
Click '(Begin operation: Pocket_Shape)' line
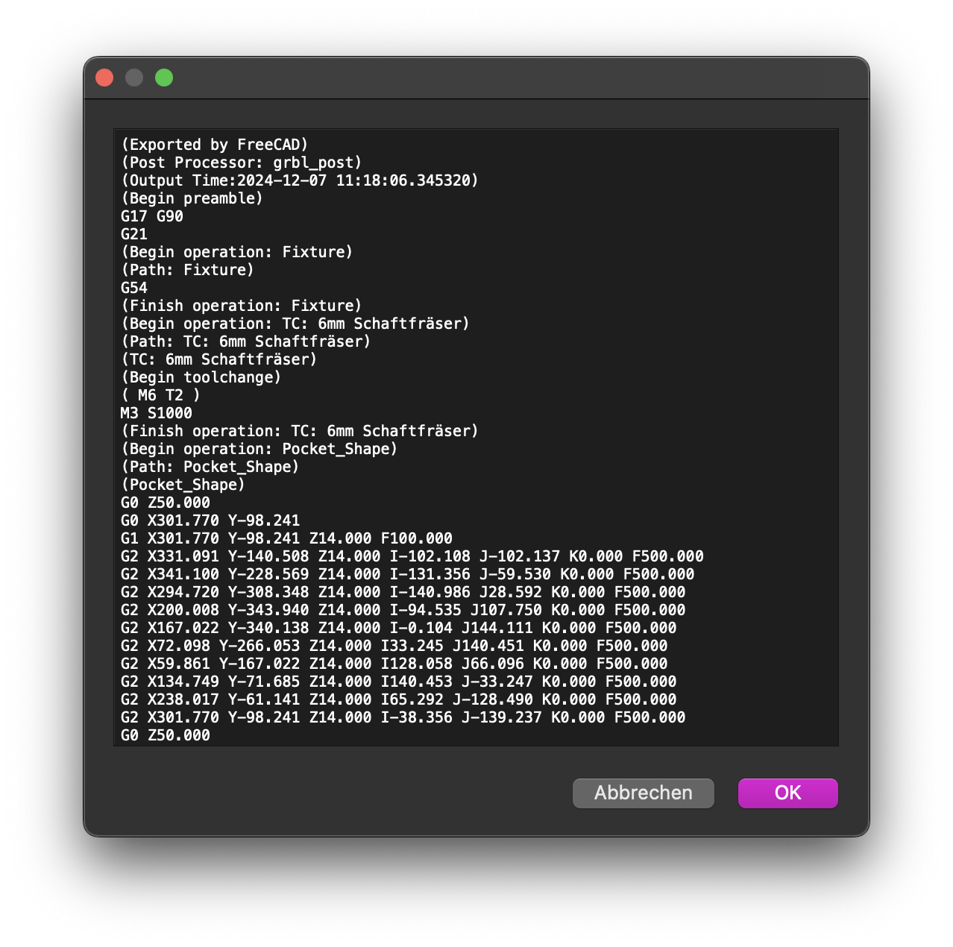(x=259, y=449)
